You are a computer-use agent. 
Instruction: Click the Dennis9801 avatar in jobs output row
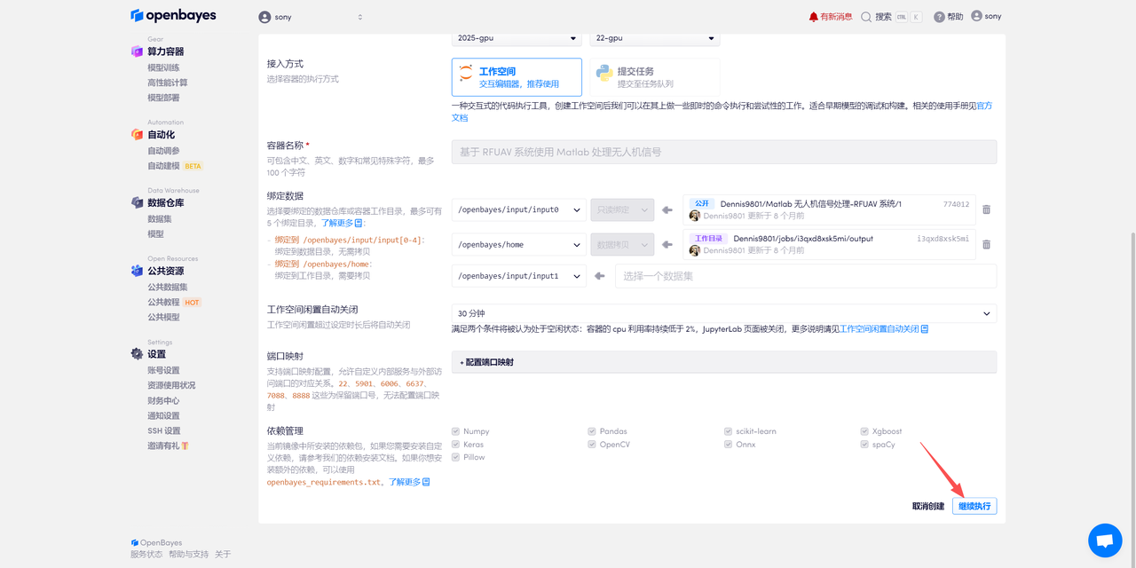pyautogui.click(x=695, y=250)
